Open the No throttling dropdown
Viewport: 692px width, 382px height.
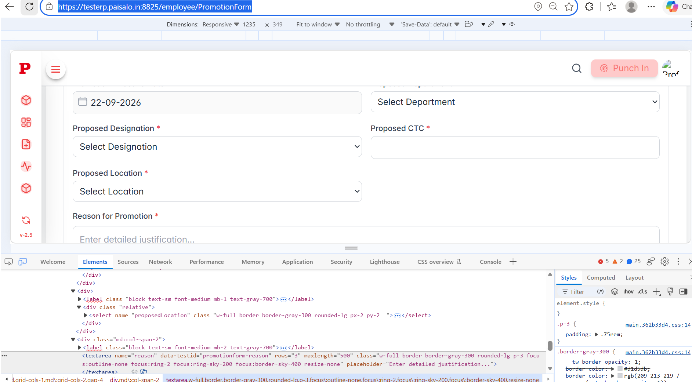[x=370, y=24]
